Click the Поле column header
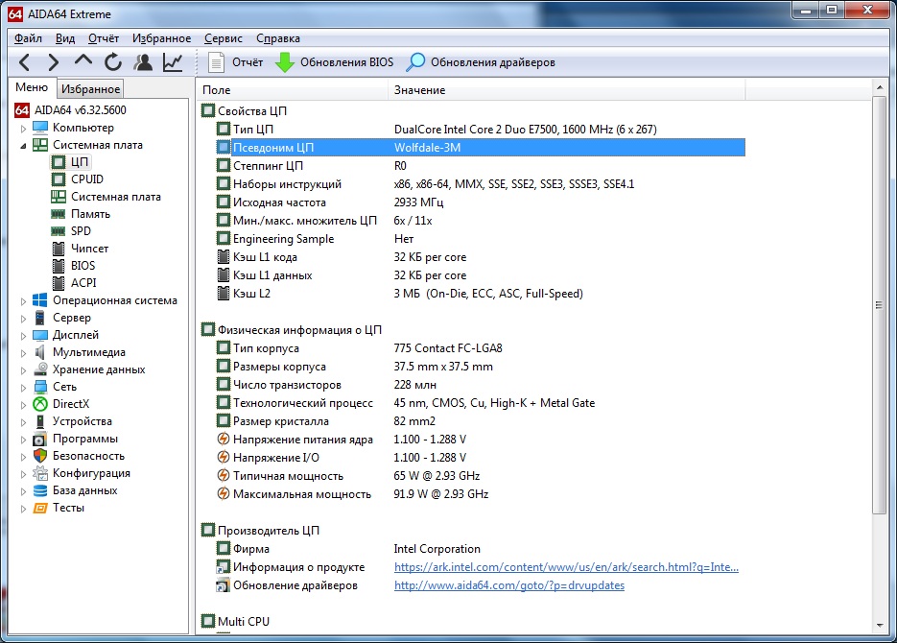 pos(292,90)
